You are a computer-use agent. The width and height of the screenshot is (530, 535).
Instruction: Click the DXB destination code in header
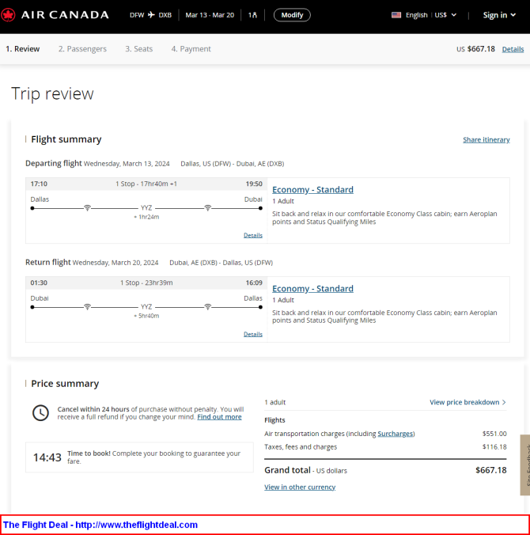(165, 15)
